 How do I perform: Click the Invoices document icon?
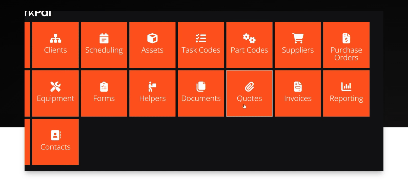(x=298, y=87)
